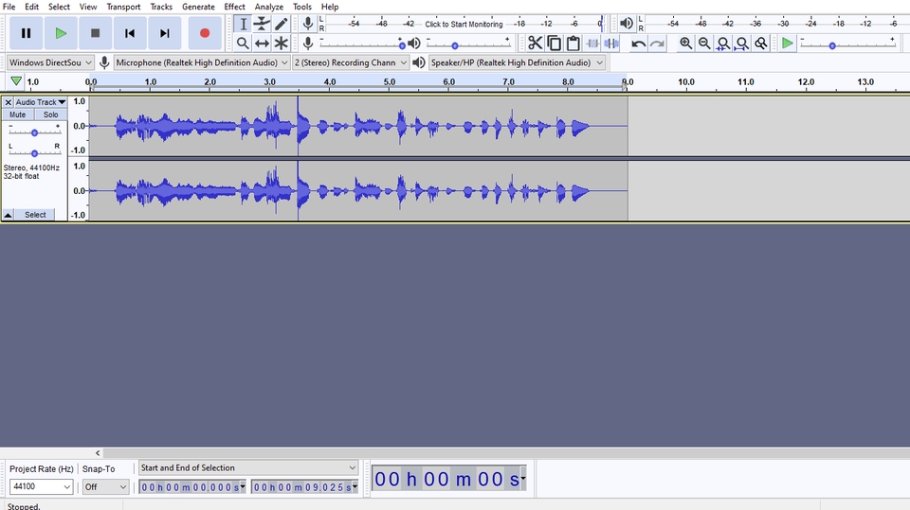Image resolution: width=910 pixels, height=510 pixels.
Task: Click the 5.0 mark on the timeline ruler
Action: coord(390,82)
